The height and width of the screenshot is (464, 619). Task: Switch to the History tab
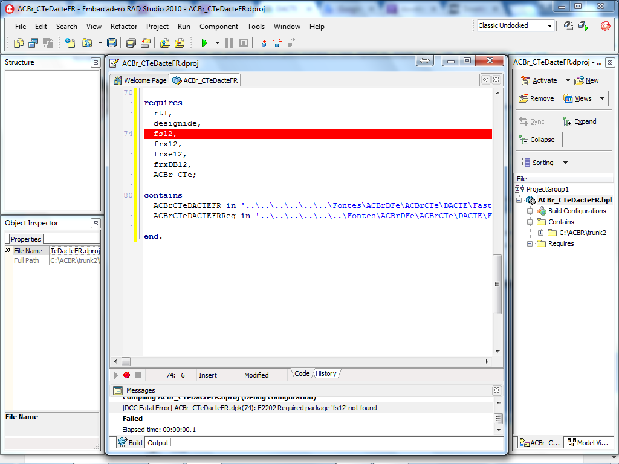click(326, 373)
